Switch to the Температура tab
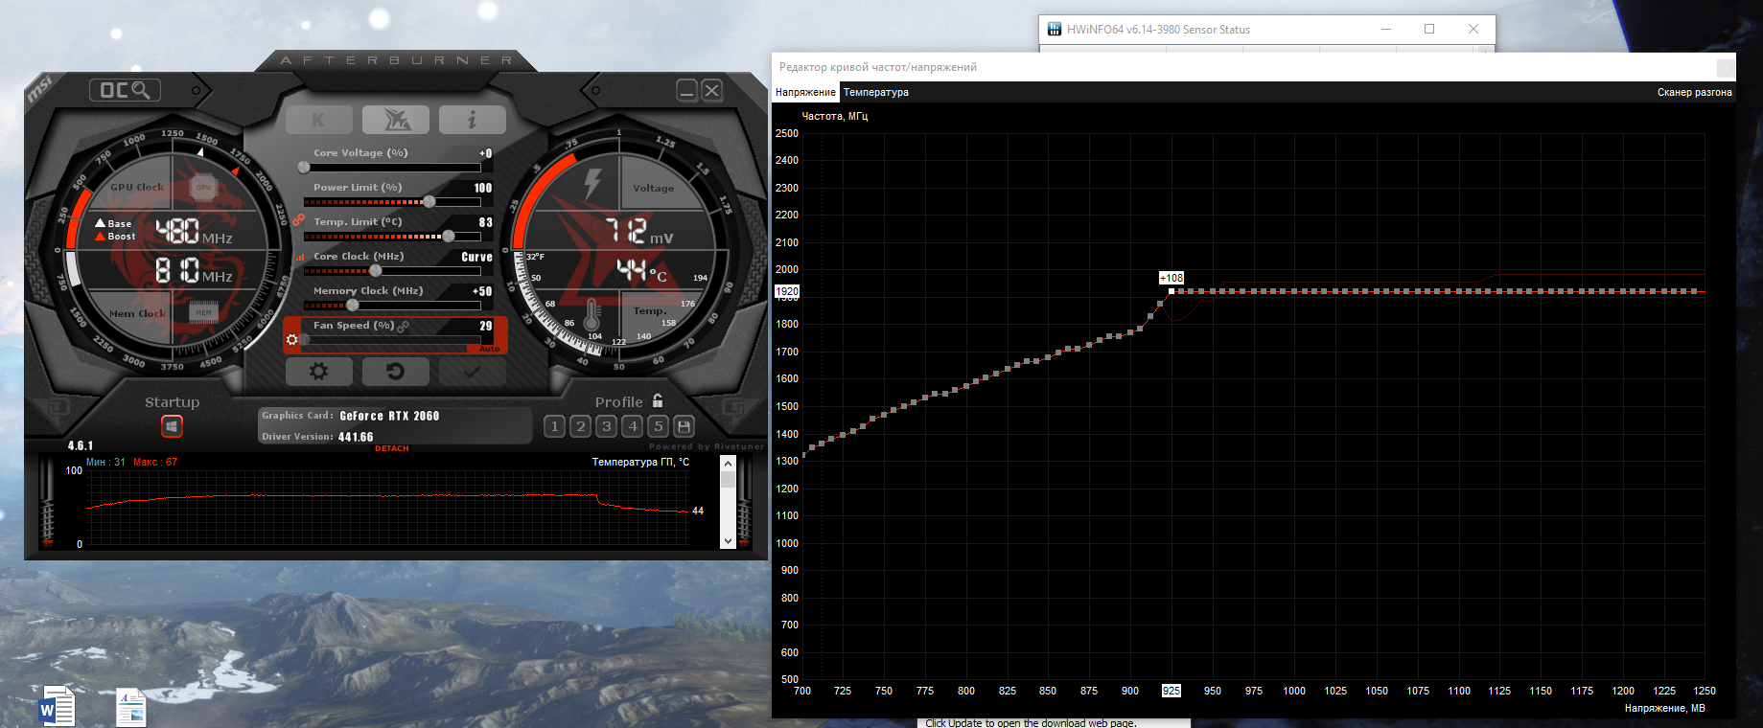The image size is (1763, 728). 876,92
